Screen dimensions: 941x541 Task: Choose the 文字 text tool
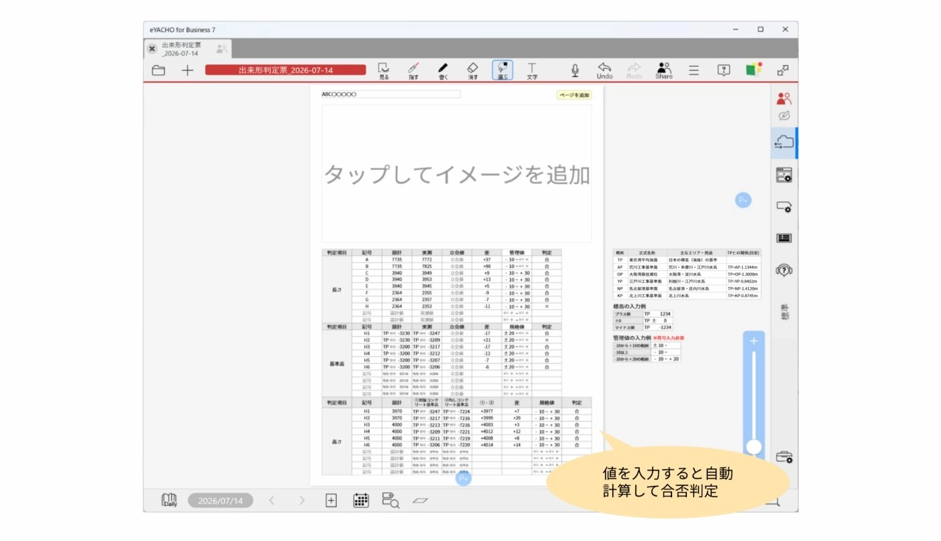(x=532, y=70)
